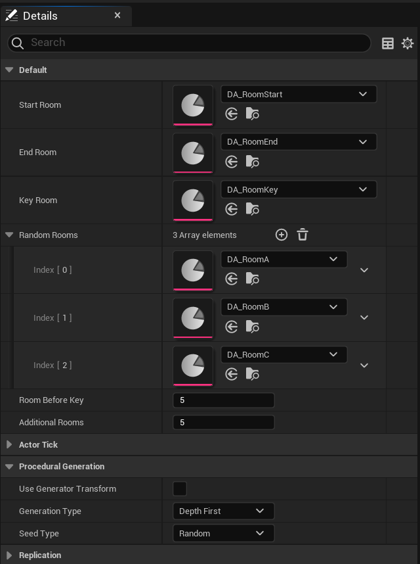
Task: Remove all Random Rooms array elements
Action: pos(302,235)
